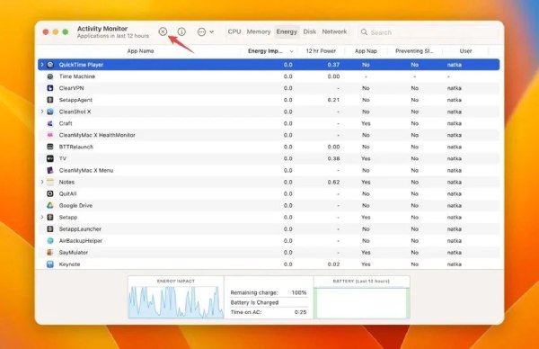Open the ellipsis actions menu button
The height and width of the screenshot is (349, 539).
coord(202,32)
